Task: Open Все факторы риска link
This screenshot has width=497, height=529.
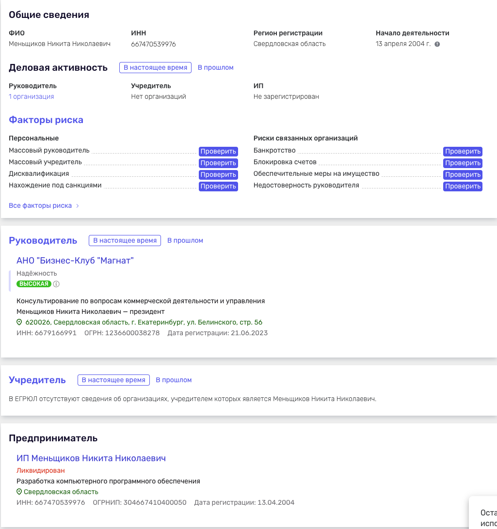Action: pyautogui.click(x=40, y=206)
